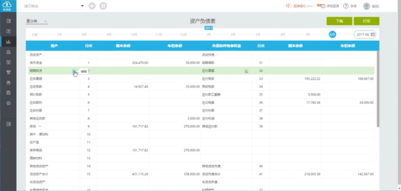The image size is (401, 191).
Task: Click the 库存商品 row label
Action: pos(36,150)
